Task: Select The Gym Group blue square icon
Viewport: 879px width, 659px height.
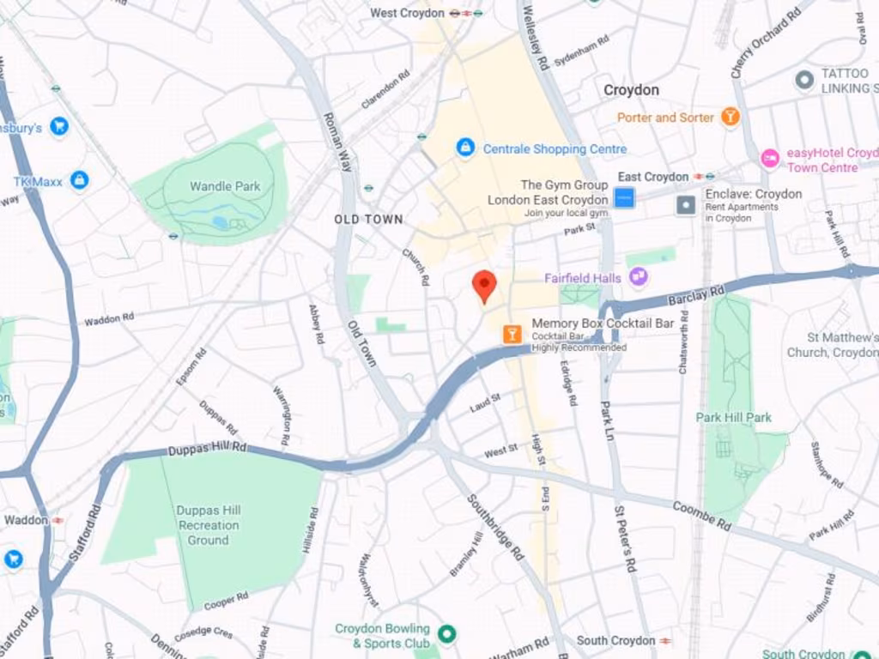Action: click(624, 198)
